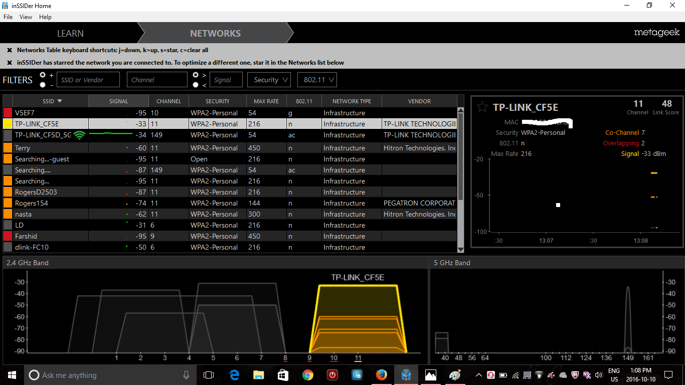This screenshot has height=385, width=685.
Task: Click the inSSIDer taskbar icon
Action: pos(406,375)
